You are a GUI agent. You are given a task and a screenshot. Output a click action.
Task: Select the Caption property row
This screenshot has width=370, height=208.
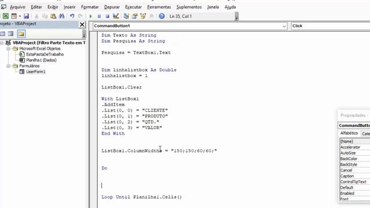click(x=355, y=176)
